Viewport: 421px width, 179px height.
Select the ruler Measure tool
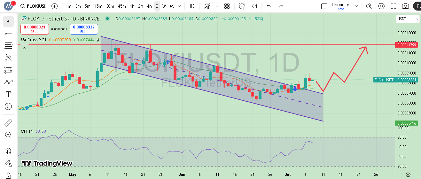coord(8,122)
